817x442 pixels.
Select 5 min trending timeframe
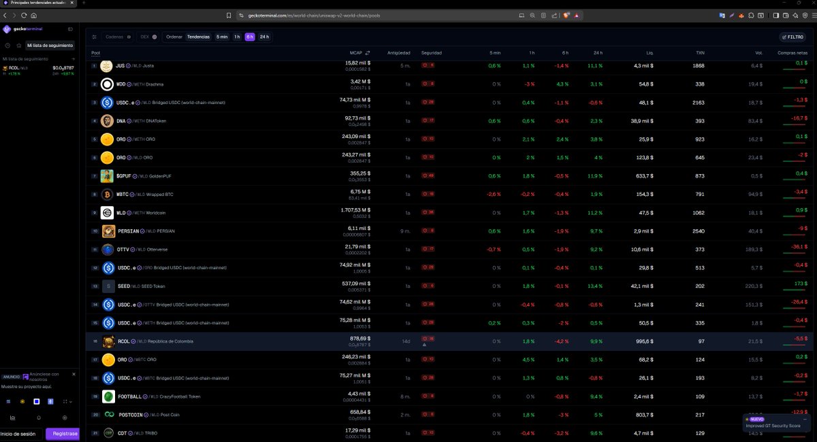coord(222,37)
